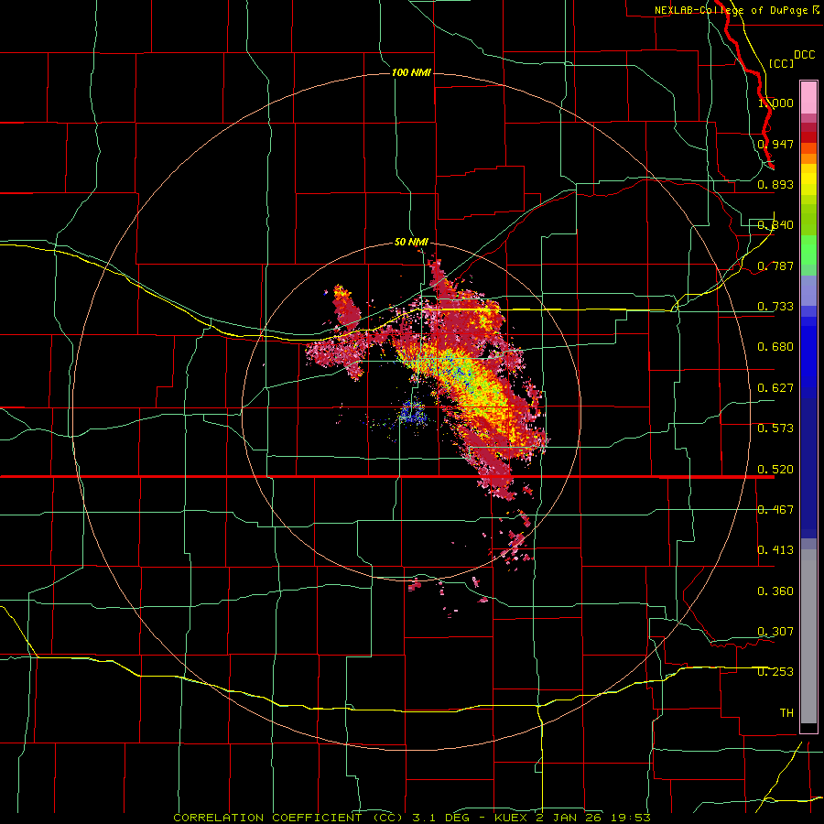
Task: Click the TH threshold label
Action: (786, 713)
